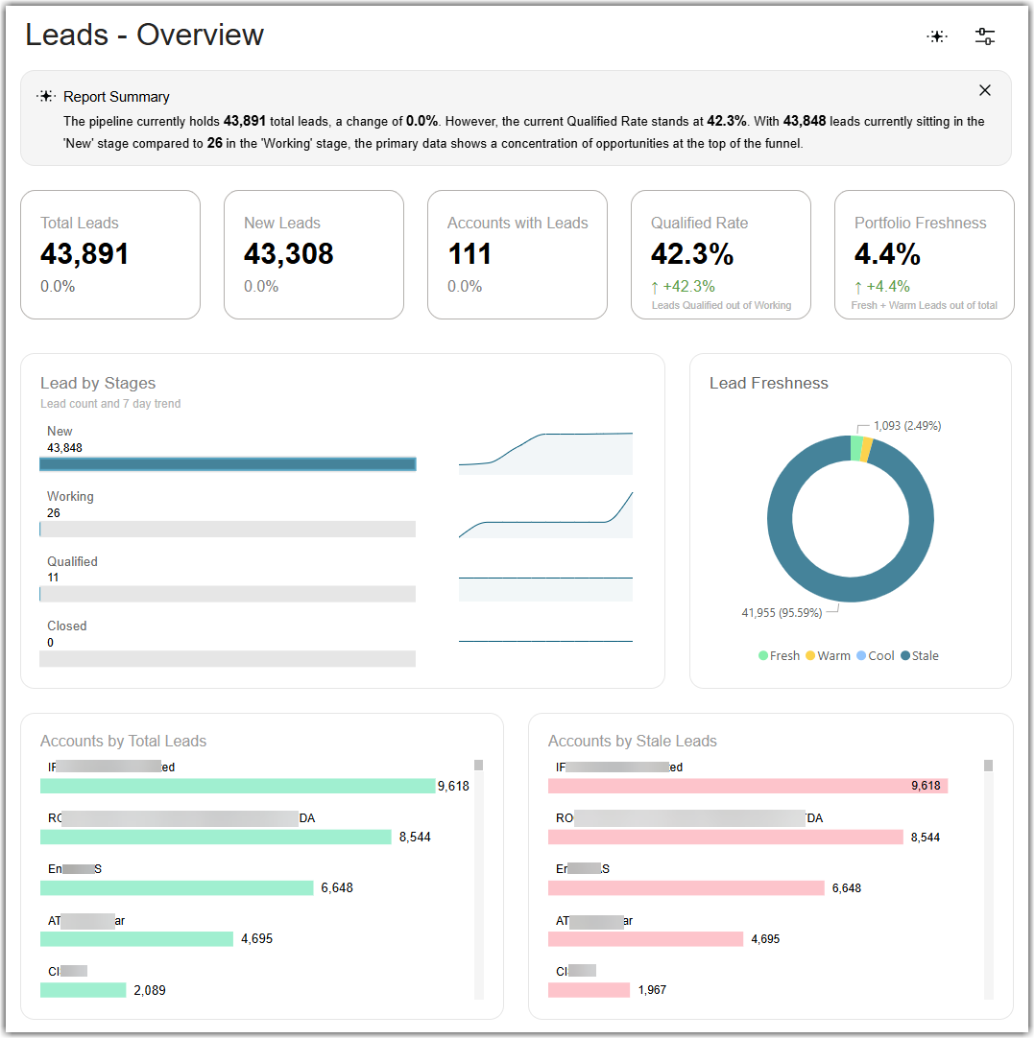1035x1039 pixels.
Task: Click the Accounts with Leads card
Action: pyautogui.click(x=517, y=254)
